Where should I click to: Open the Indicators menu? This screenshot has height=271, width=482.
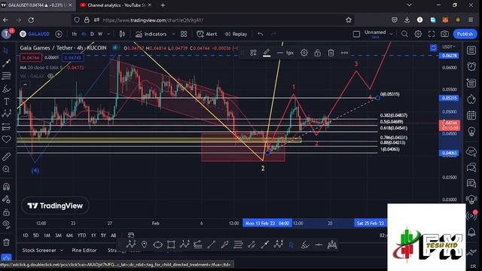[x=151, y=34]
